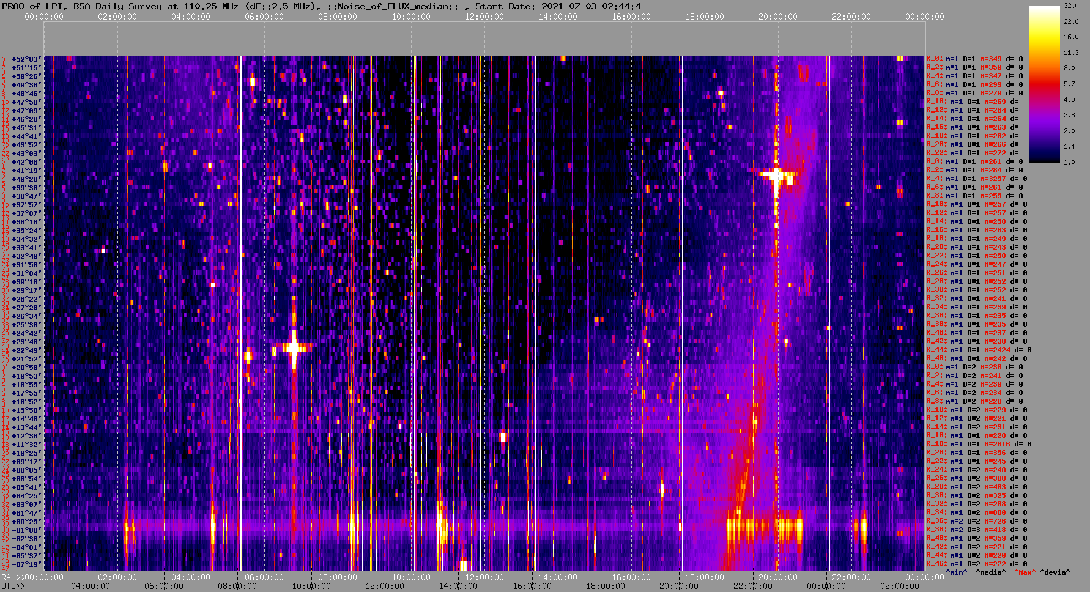Click the declination label '+52°03''
This screenshot has height=592, width=1090.
coord(26,59)
